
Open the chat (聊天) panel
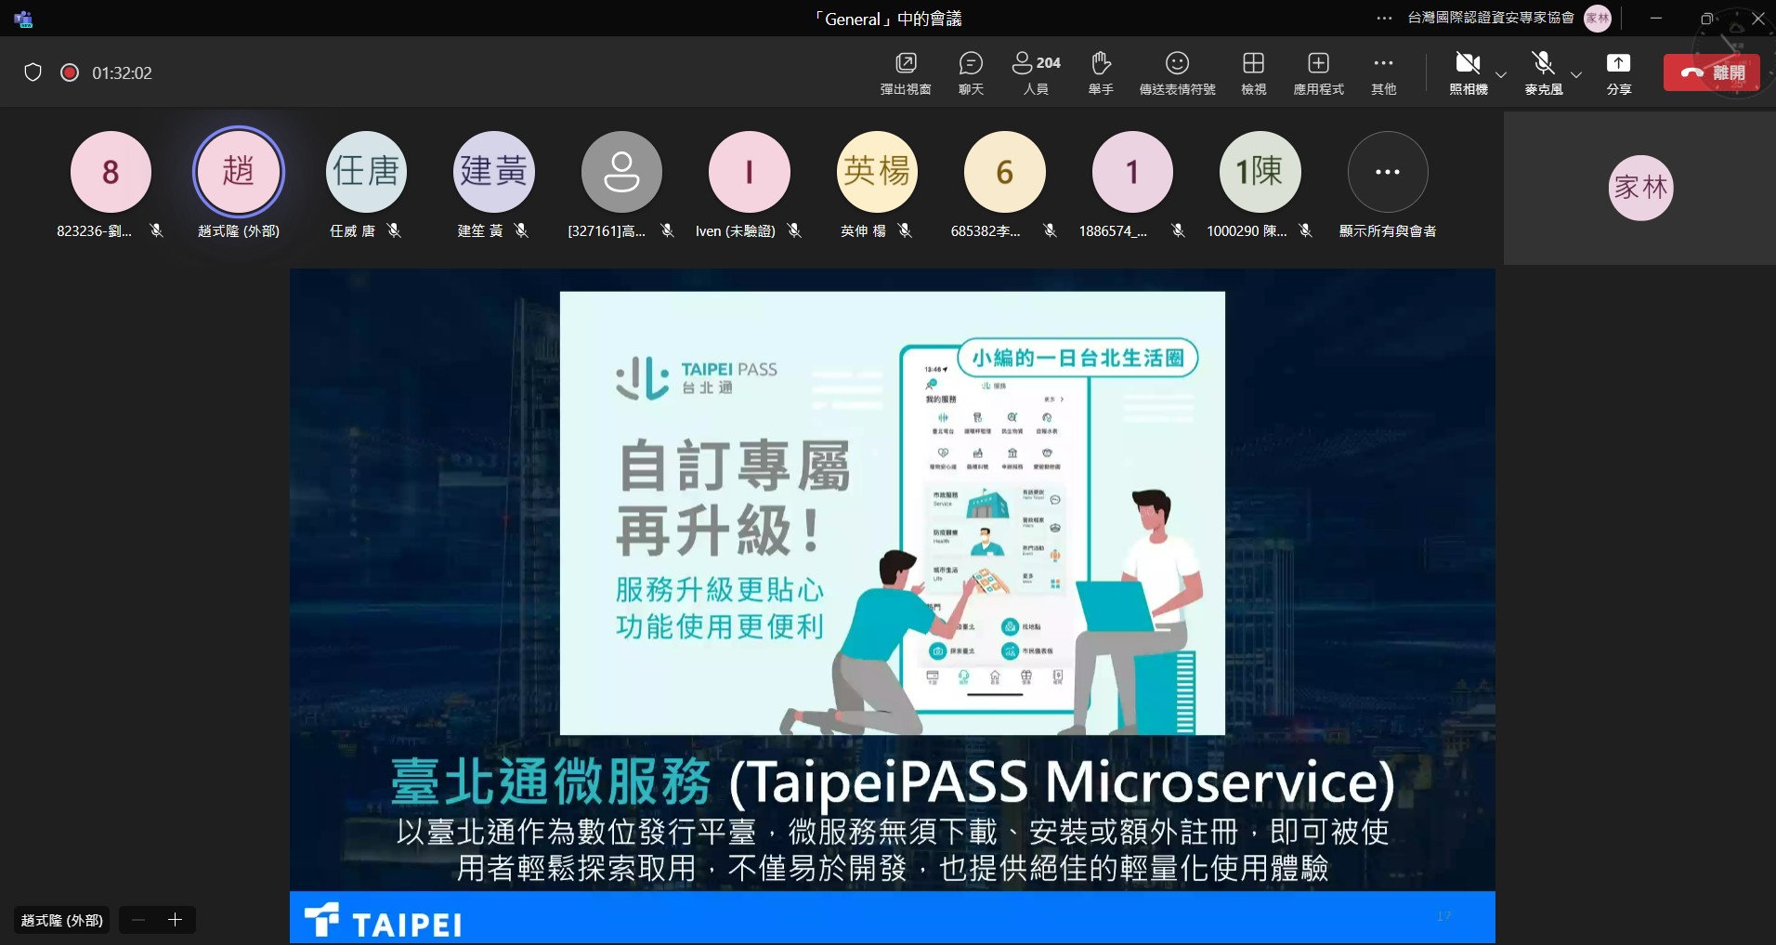tap(971, 72)
